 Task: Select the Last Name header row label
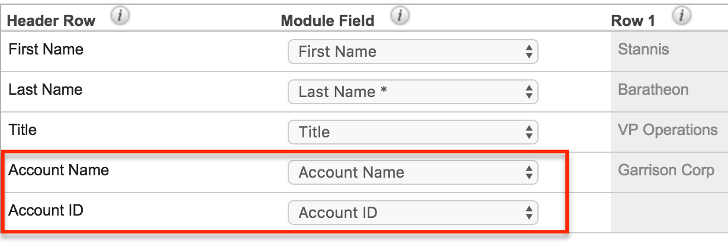46,89
